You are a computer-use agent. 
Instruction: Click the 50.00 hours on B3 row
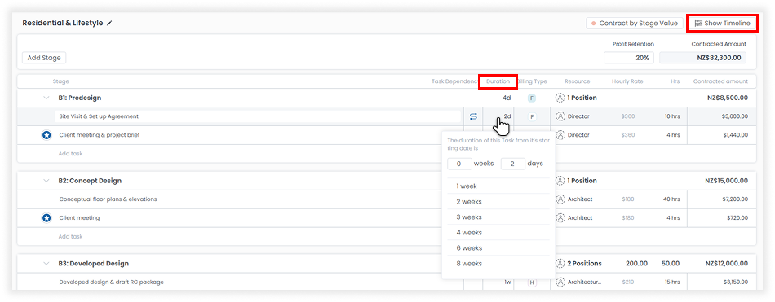pyautogui.click(x=671, y=264)
